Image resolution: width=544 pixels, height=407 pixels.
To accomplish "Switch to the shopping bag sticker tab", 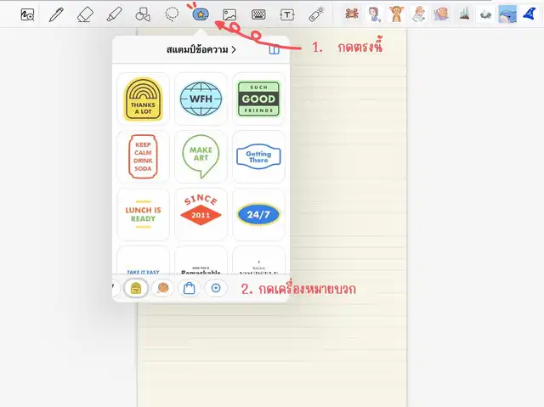I will click(x=189, y=288).
